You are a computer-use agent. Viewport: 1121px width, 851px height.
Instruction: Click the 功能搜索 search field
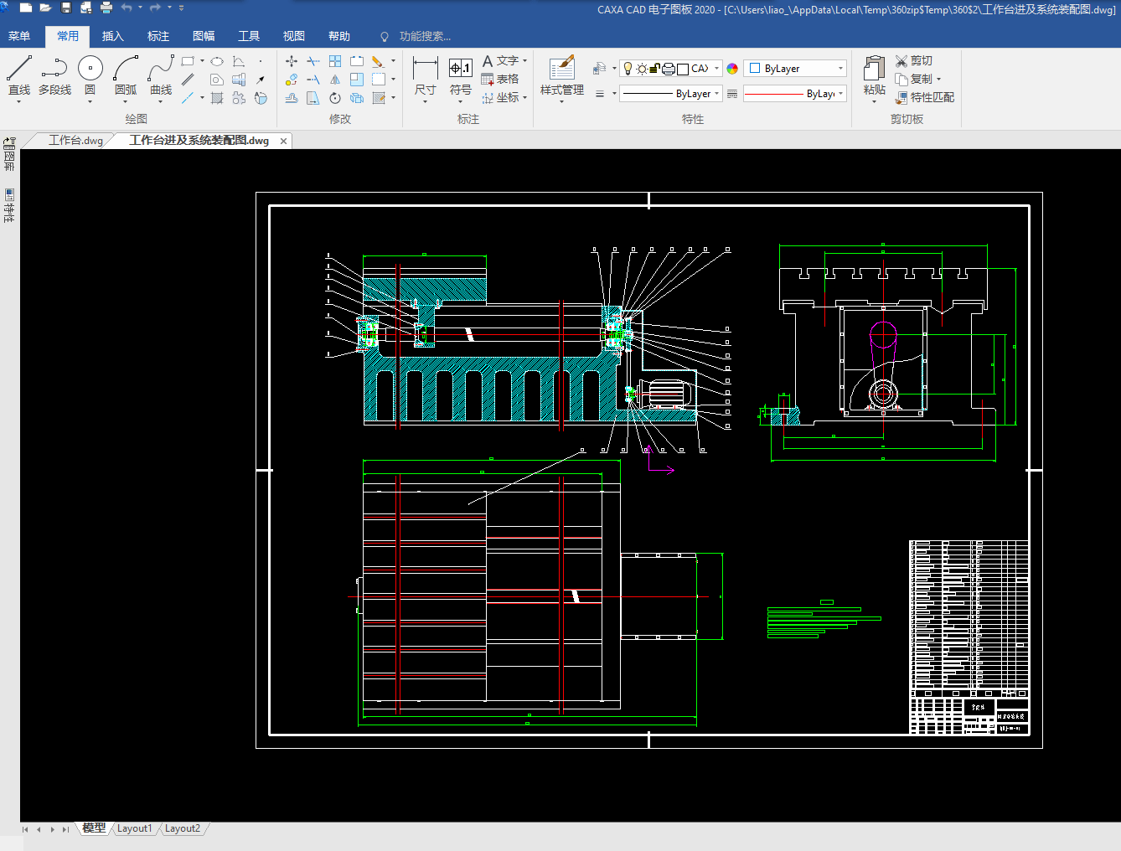[x=425, y=36]
